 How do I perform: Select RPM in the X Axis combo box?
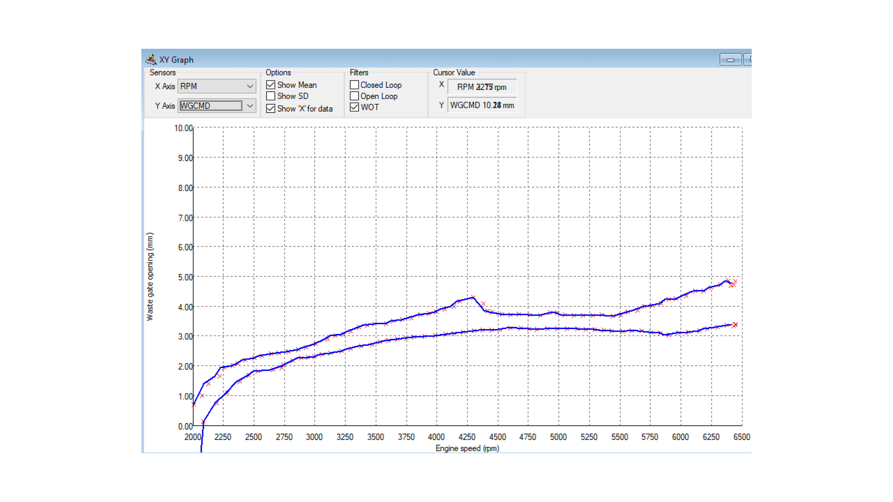point(208,86)
